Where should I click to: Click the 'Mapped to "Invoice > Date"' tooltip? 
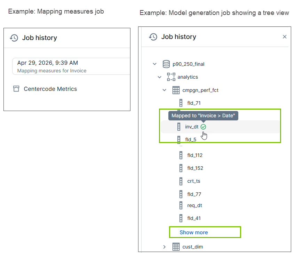click(203, 116)
